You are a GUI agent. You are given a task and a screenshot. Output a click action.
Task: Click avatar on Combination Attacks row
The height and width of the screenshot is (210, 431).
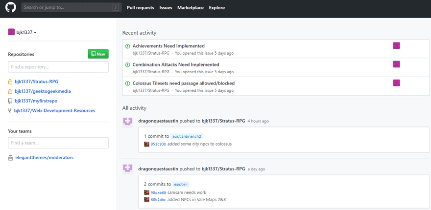396,64
